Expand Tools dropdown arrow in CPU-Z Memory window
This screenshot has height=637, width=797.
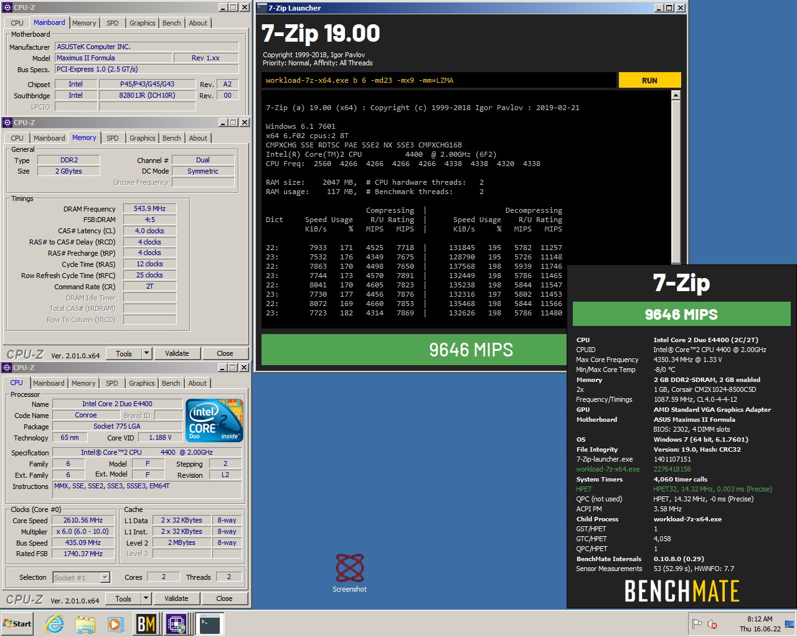146,353
